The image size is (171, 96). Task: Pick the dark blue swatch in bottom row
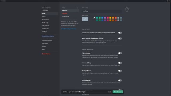(x=102, y=20)
